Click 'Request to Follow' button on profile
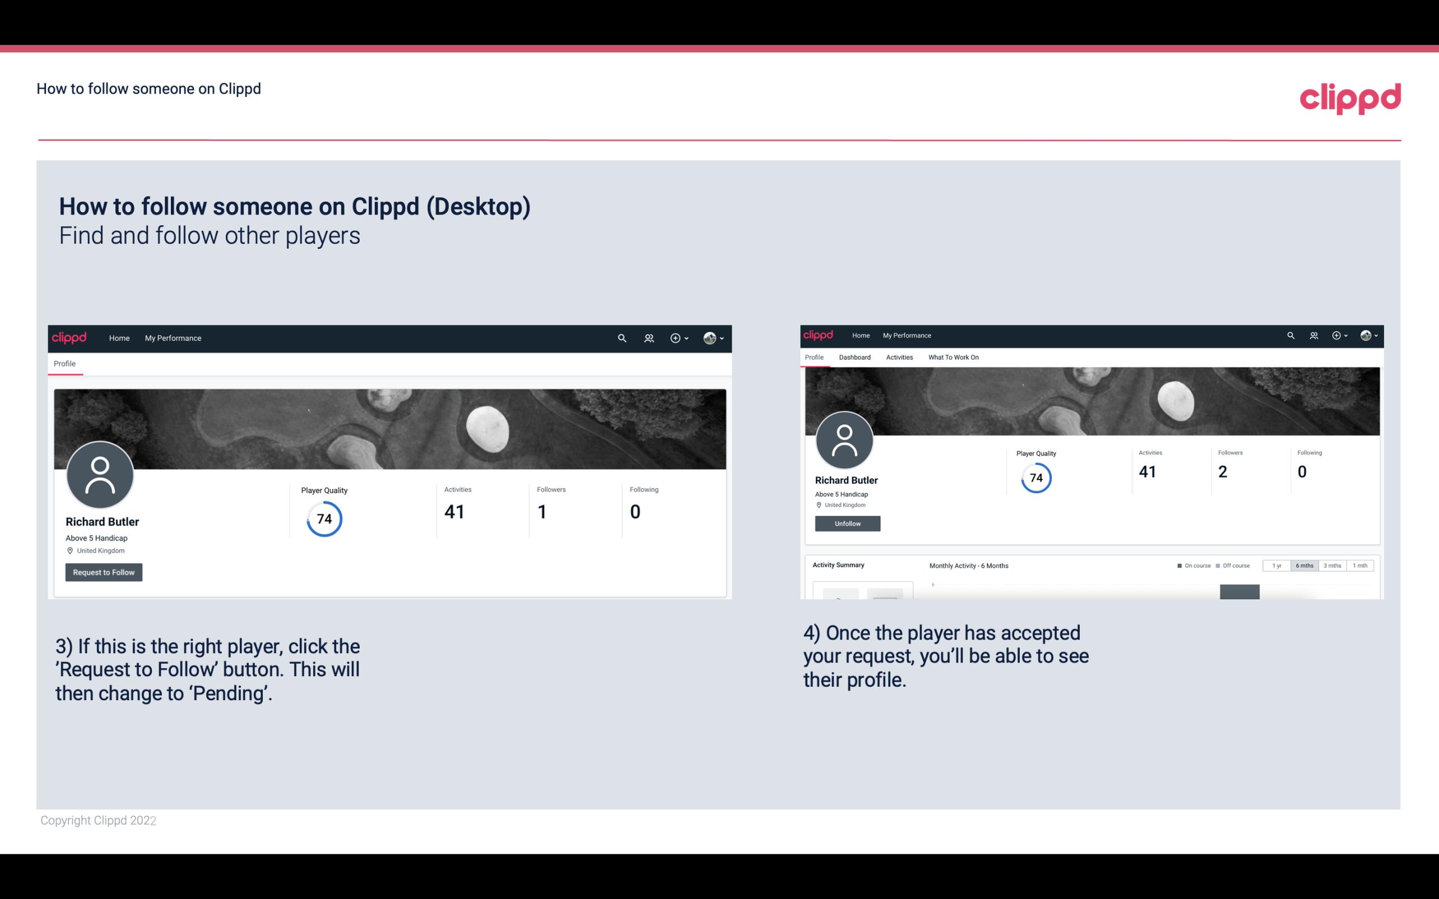 [x=104, y=572]
